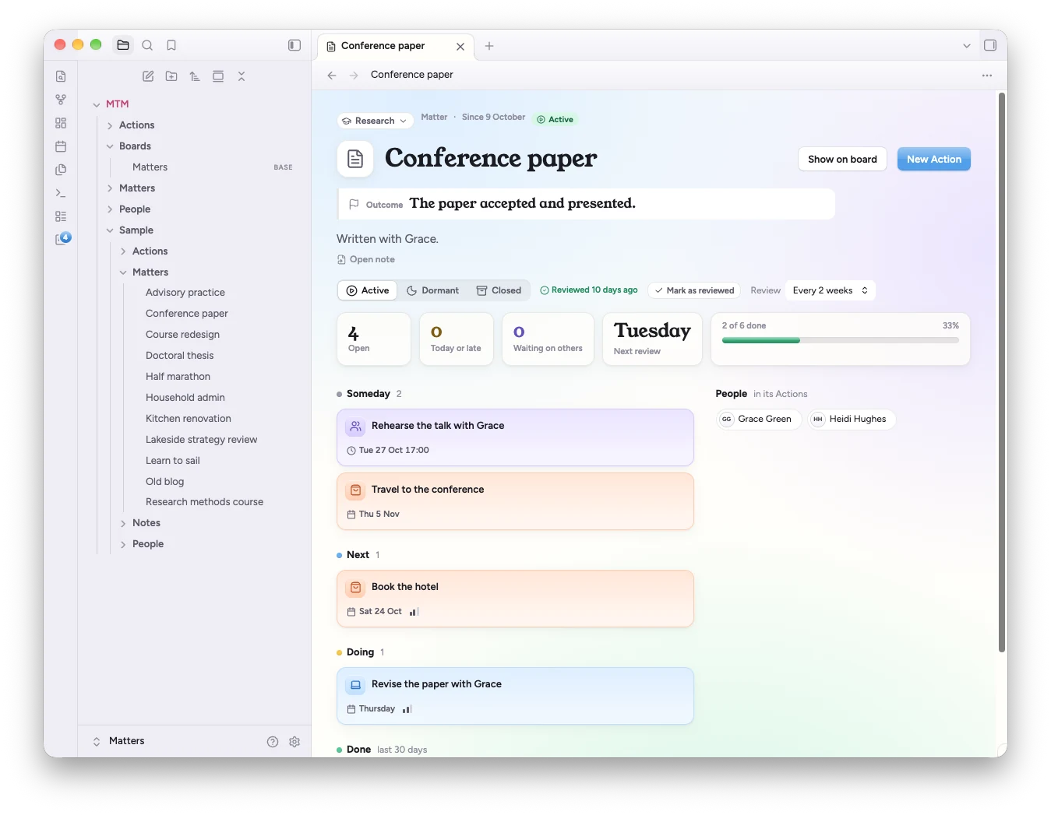The width and height of the screenshot is (1051, 815).
Task: Select the Conference paper tab
Action: click(x=395, y=46)
